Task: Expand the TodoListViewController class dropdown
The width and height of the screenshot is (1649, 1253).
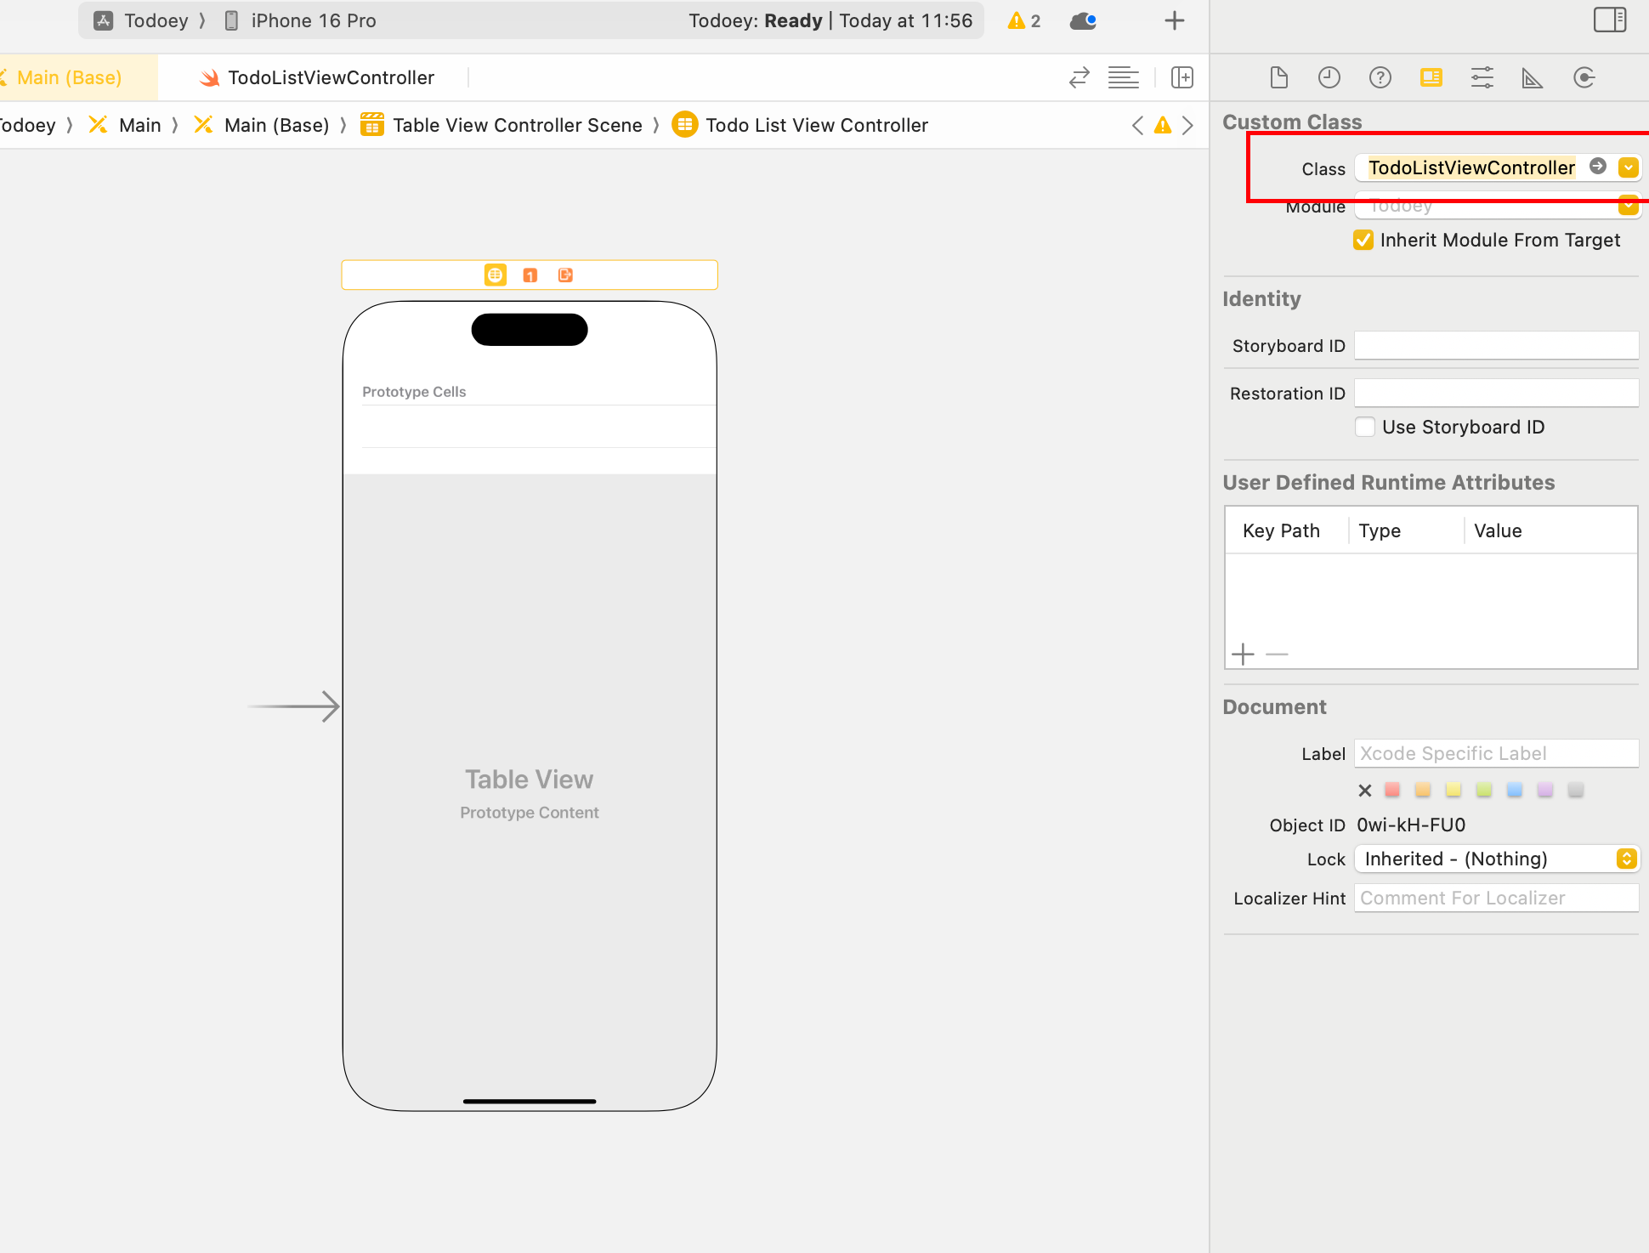Action: click(1629, 167)
